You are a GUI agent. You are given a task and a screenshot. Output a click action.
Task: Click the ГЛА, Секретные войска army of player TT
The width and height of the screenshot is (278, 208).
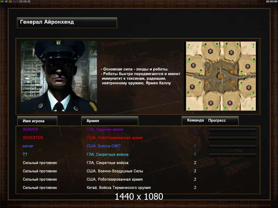point(107,154)
